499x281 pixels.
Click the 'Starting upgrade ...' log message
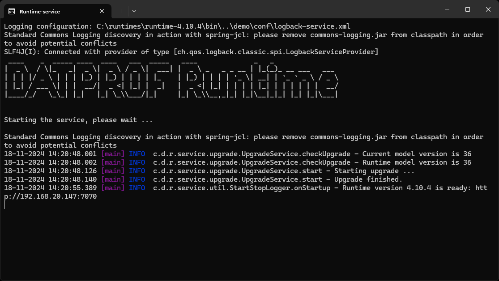374,171
